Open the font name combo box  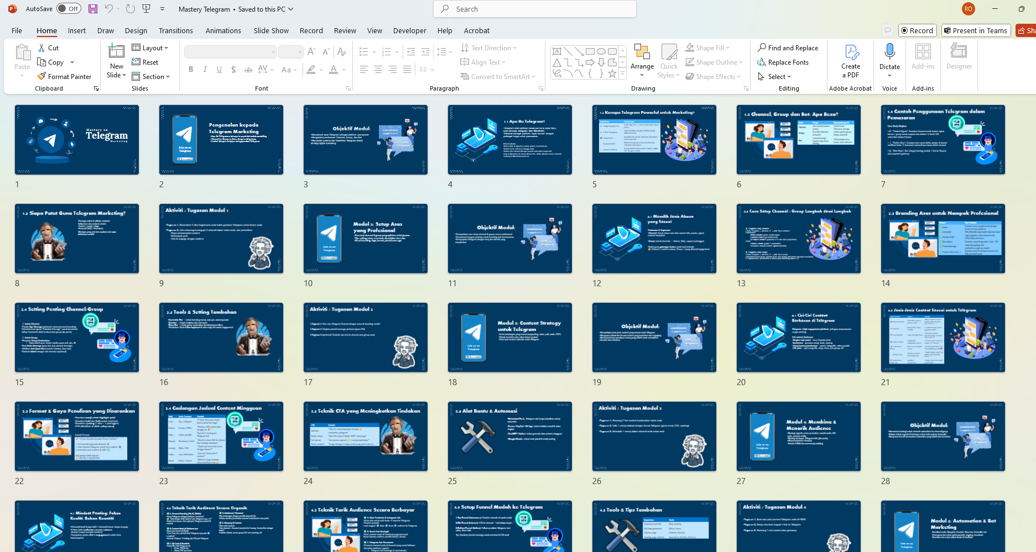230,52
